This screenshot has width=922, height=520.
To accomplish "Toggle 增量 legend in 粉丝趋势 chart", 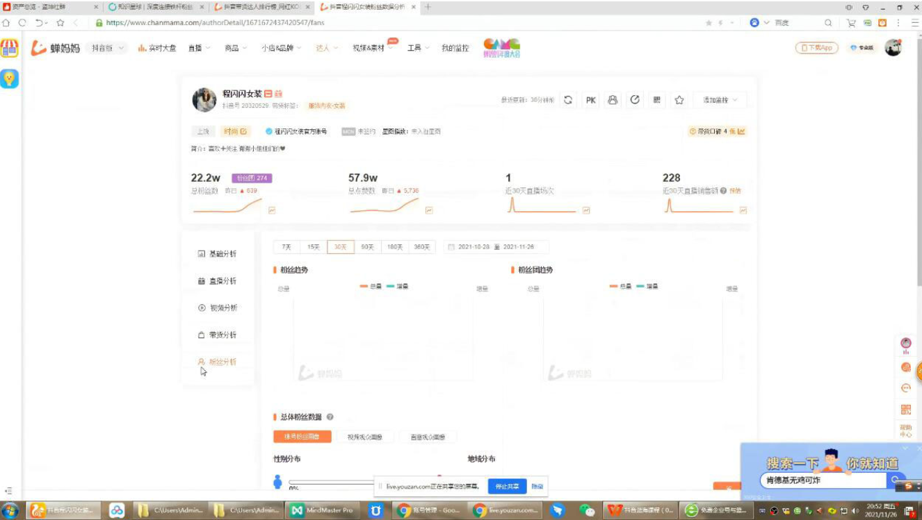I will pyautogui.click(x=397, y=286).
